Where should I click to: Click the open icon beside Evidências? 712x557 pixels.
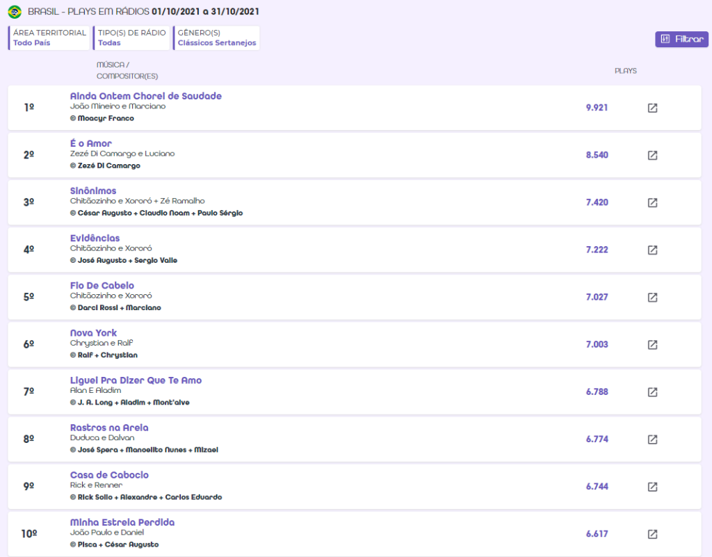[x=652, y=250]
